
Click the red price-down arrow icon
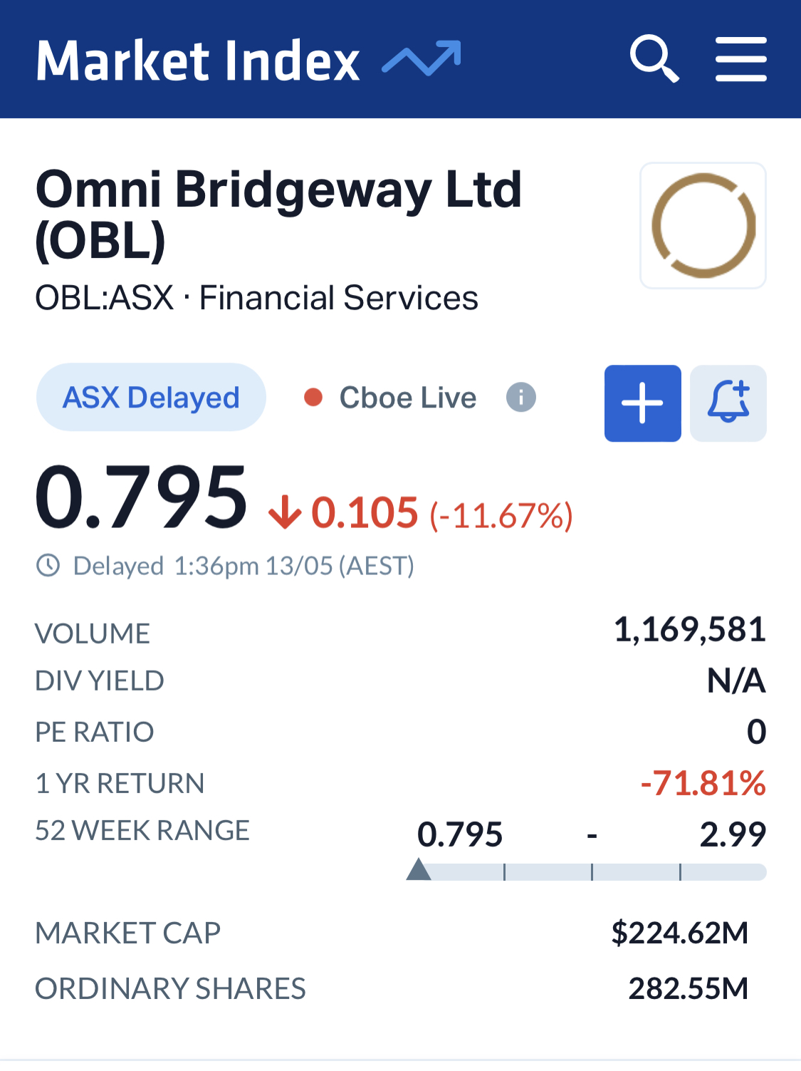point(285,513)
